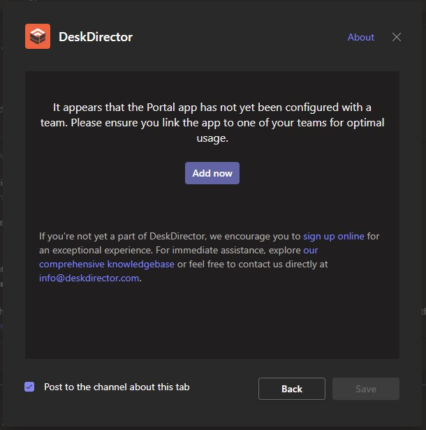Close the DeskDirector dialog
Image resolution: width=426 pixels, height=430 pixels.
[x=397, y=37]
